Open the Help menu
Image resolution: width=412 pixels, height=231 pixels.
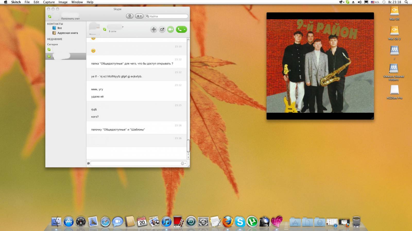90,2
